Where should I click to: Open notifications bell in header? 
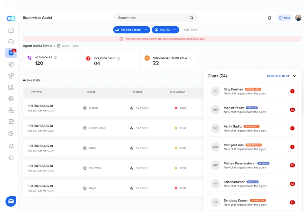click(x=270, y=18)
